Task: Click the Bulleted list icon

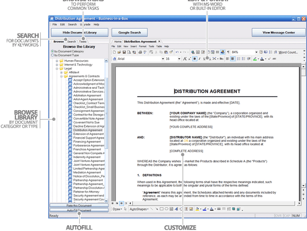Action: pyautogui.click(x=243, y=59)
